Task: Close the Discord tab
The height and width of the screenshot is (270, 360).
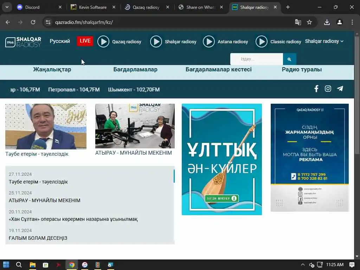Action: [x=60, y=7]
